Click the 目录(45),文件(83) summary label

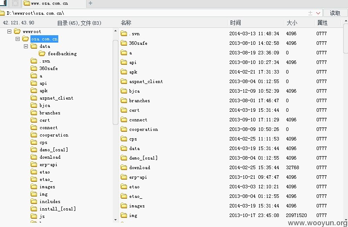tap(79, 23)
